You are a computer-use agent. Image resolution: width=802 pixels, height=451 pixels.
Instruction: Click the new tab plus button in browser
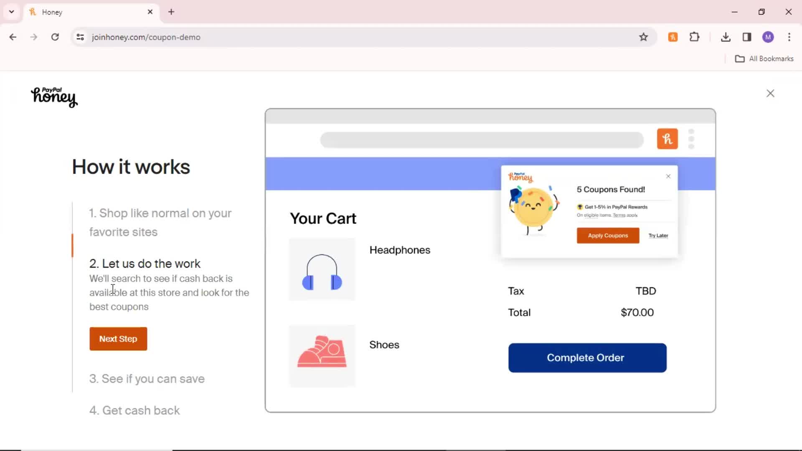coord(171,12)
